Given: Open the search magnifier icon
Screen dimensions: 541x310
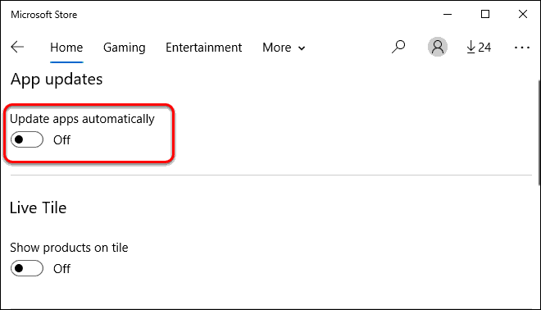Looking at the screenshot, I should tap(398, 47).
